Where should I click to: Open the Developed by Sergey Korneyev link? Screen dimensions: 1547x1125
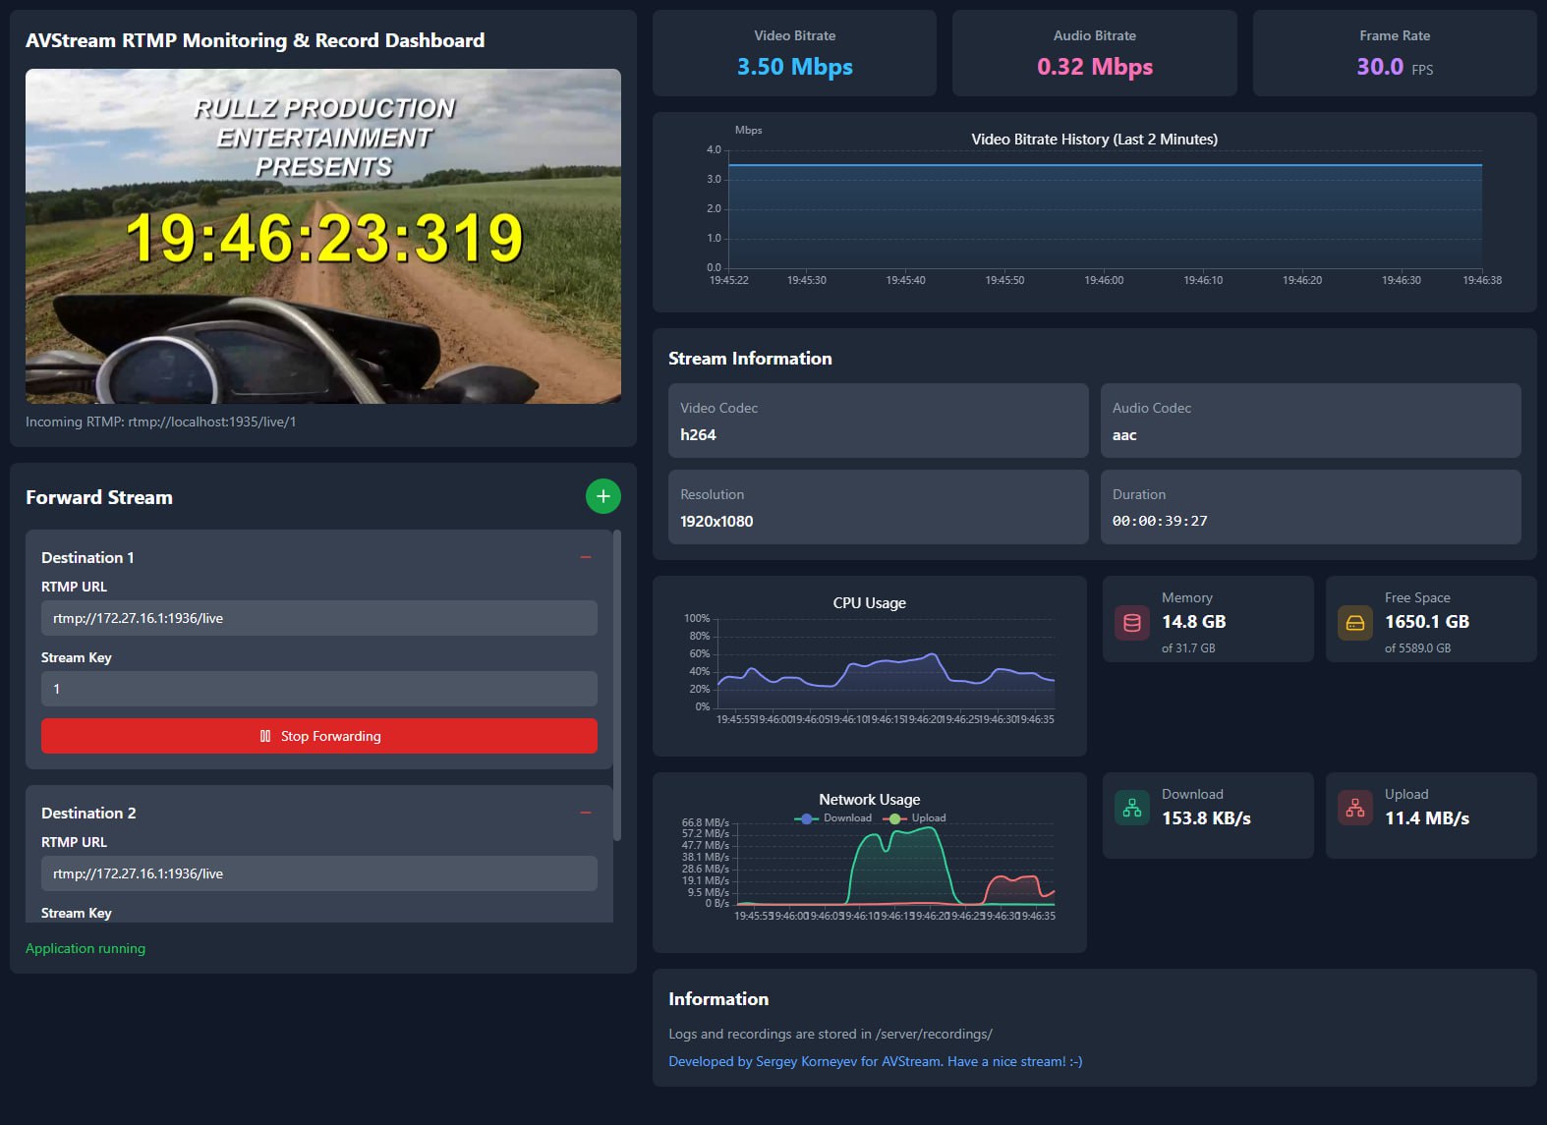875,1061
